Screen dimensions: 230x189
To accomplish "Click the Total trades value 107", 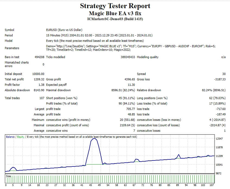I will pyautogui.click(x=42, y=98).
